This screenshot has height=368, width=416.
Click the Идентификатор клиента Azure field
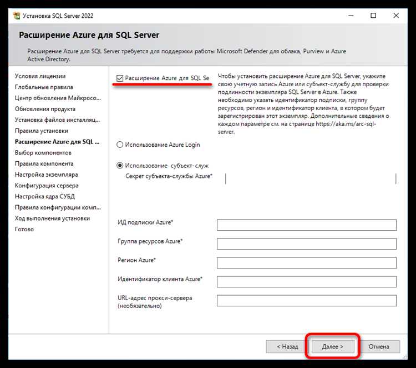[x=306, y=282]
